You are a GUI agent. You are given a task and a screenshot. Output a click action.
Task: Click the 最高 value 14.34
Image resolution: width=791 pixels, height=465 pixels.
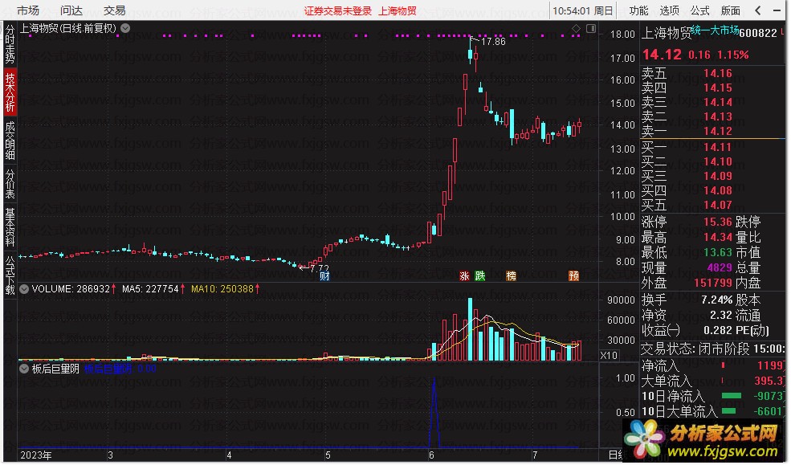coord(717,237)
